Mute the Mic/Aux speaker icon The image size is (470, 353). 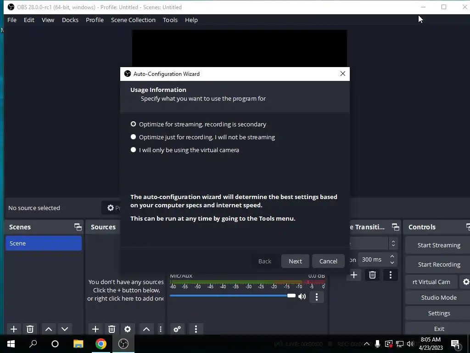click(302, 296)
